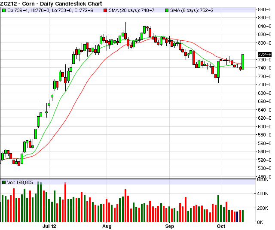275x230 pixels.
Task: Click the green SMA (9 days) legend square
Action: click(167, 10)
